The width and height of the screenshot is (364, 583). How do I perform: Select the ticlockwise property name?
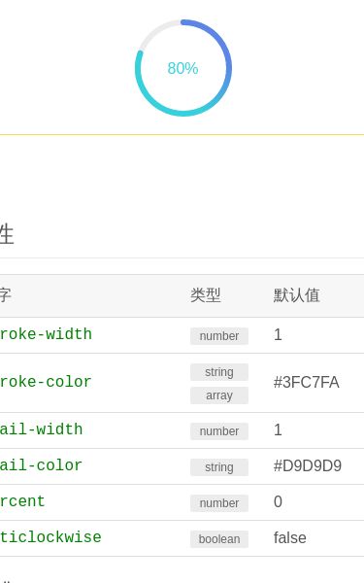(x=50, y=537)
